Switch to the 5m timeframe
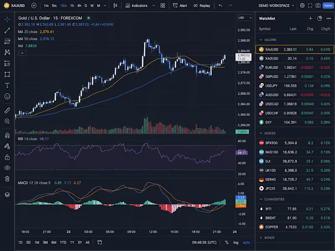 coord(54,5)
